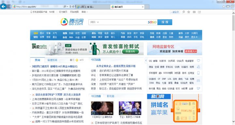Open the address bar search dropdown arrow
The height and width of the screenshot is (125, 235).
(x=67, y=7)
